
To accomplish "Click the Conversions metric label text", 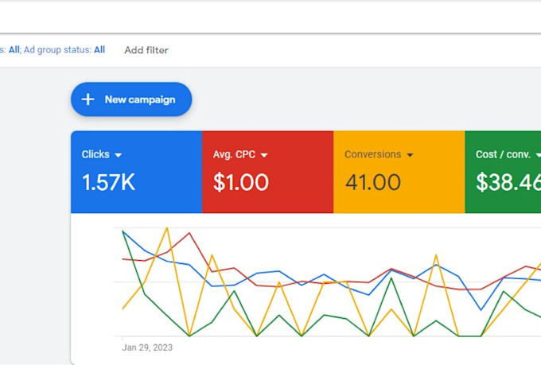I will [x=372, y=154].
